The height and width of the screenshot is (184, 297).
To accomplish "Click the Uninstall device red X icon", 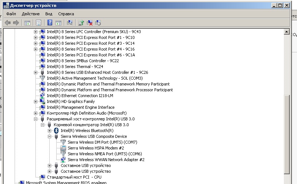I will click(x=90, y=23).
